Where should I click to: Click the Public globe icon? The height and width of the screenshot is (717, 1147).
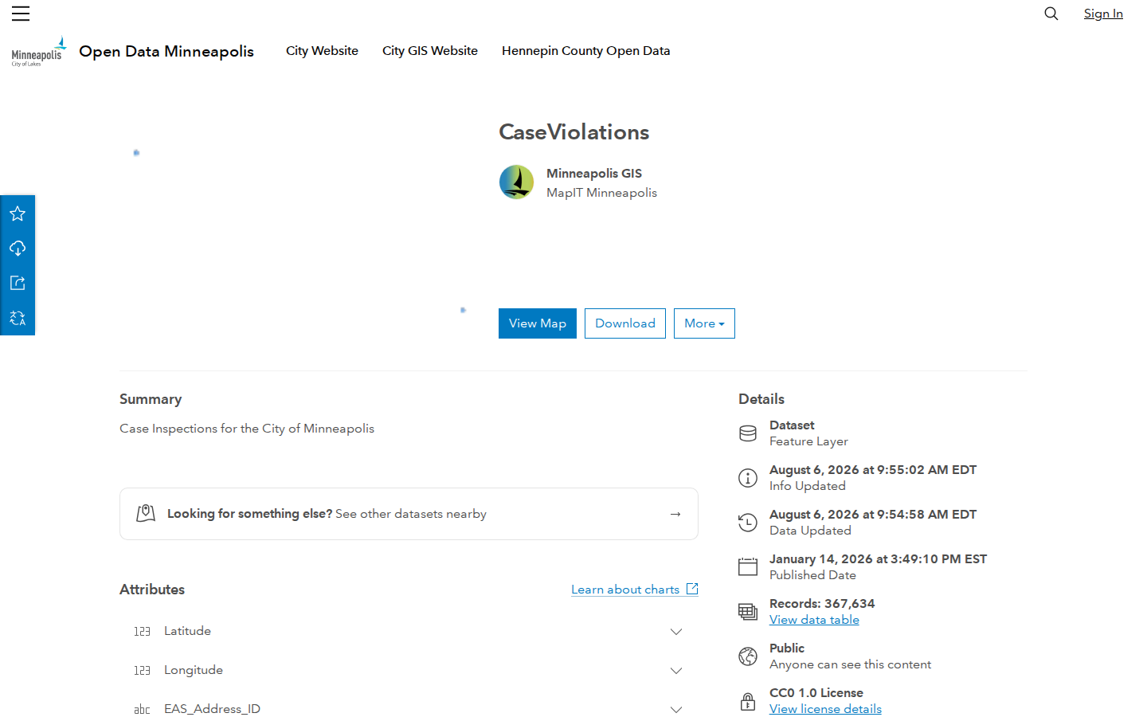748,656
